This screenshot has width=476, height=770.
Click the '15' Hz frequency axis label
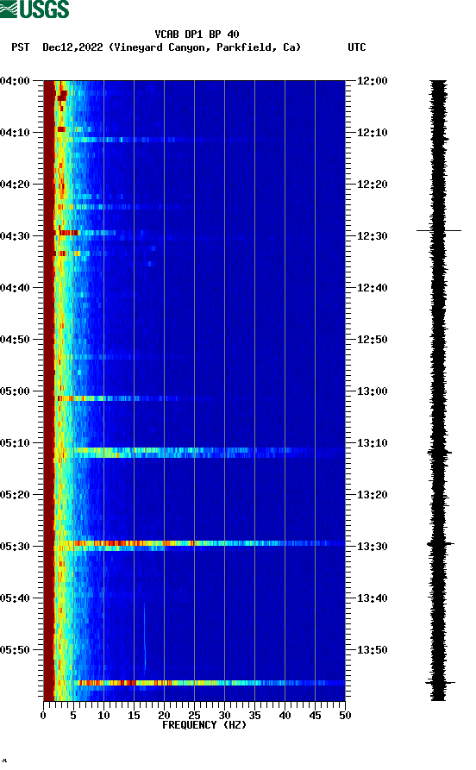point(134,716)
